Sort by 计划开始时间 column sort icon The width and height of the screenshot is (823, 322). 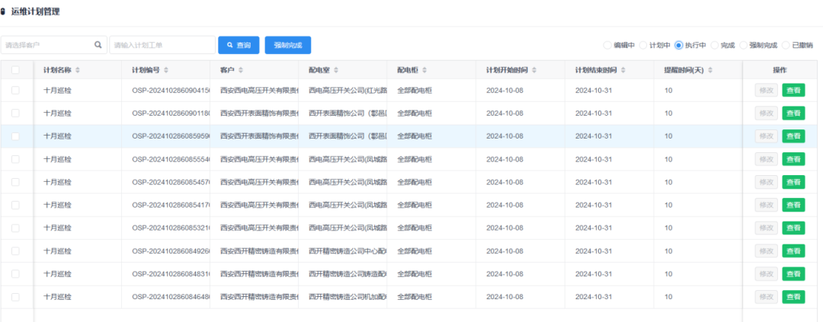tap(534, 70)
